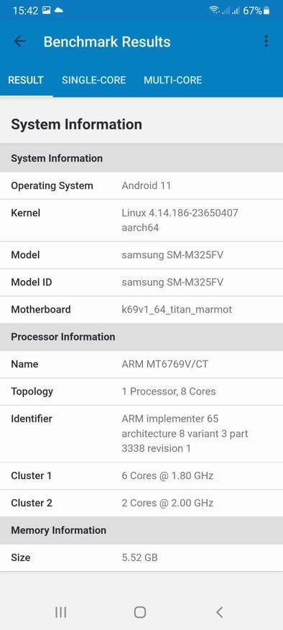The image size is (283, 630).
Task: Tap the Operating System Android 11 row
Action: (141, 185)
